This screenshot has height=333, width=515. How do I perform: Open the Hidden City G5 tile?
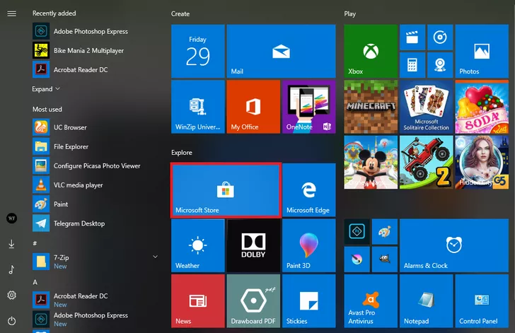pos(482,162)
